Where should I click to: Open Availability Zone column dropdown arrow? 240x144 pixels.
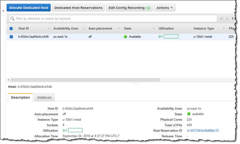[84, 29]
